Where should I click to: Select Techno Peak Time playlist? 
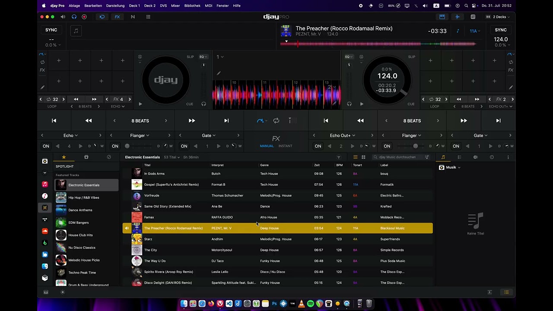[86, 273]
